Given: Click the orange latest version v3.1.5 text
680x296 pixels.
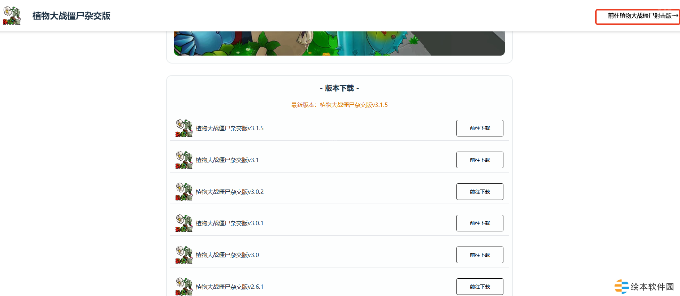Looking at the screenshot, I should pyautogui.click(x=339, y=105).
